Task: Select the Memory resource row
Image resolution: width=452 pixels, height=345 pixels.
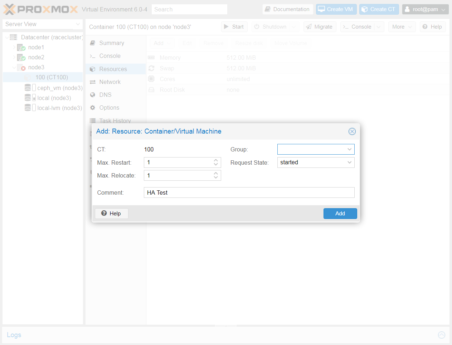Action: [298, 57]
